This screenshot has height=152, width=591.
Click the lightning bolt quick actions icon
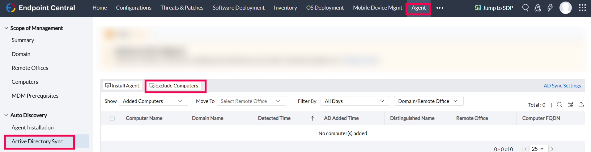click(x=550, y=8)
